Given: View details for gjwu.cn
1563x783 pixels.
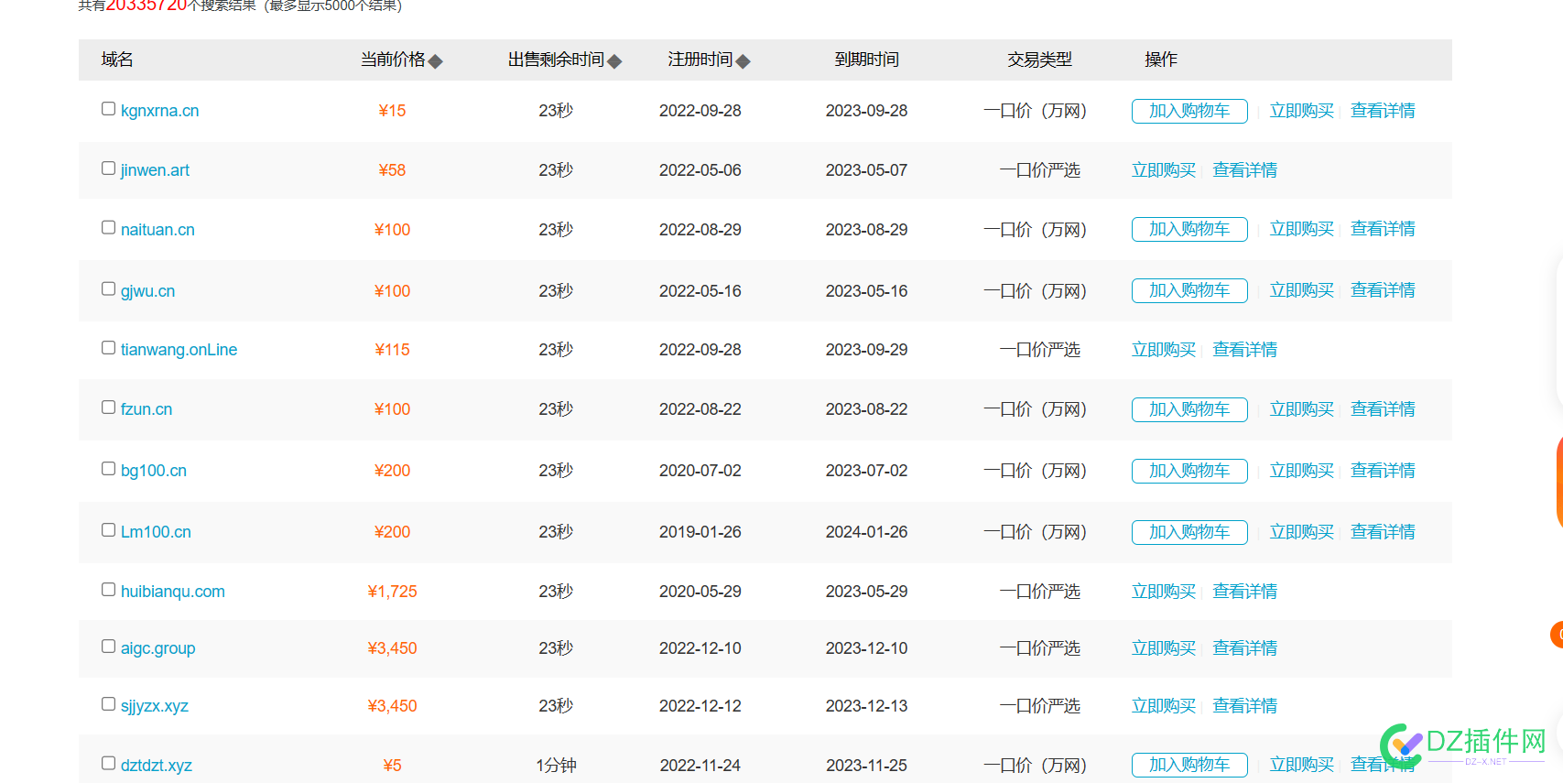Looking at the screenshot, I should click(x=1383, y=290).
